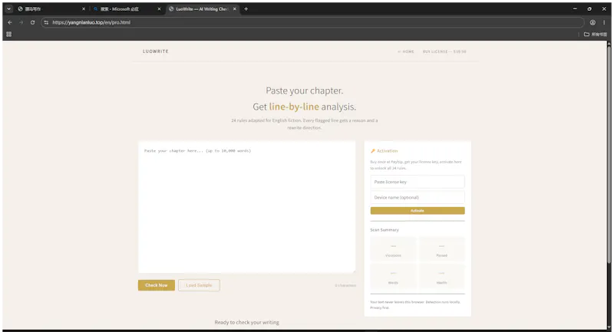The image size is (614, 332).
Task: Click the Activation key icon
Action: (x=373, y=151)
